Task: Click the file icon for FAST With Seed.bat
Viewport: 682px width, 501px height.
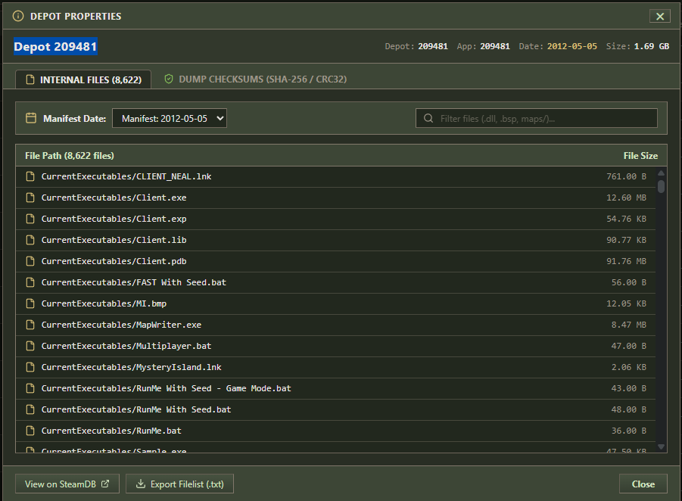Action: [30, 282]
